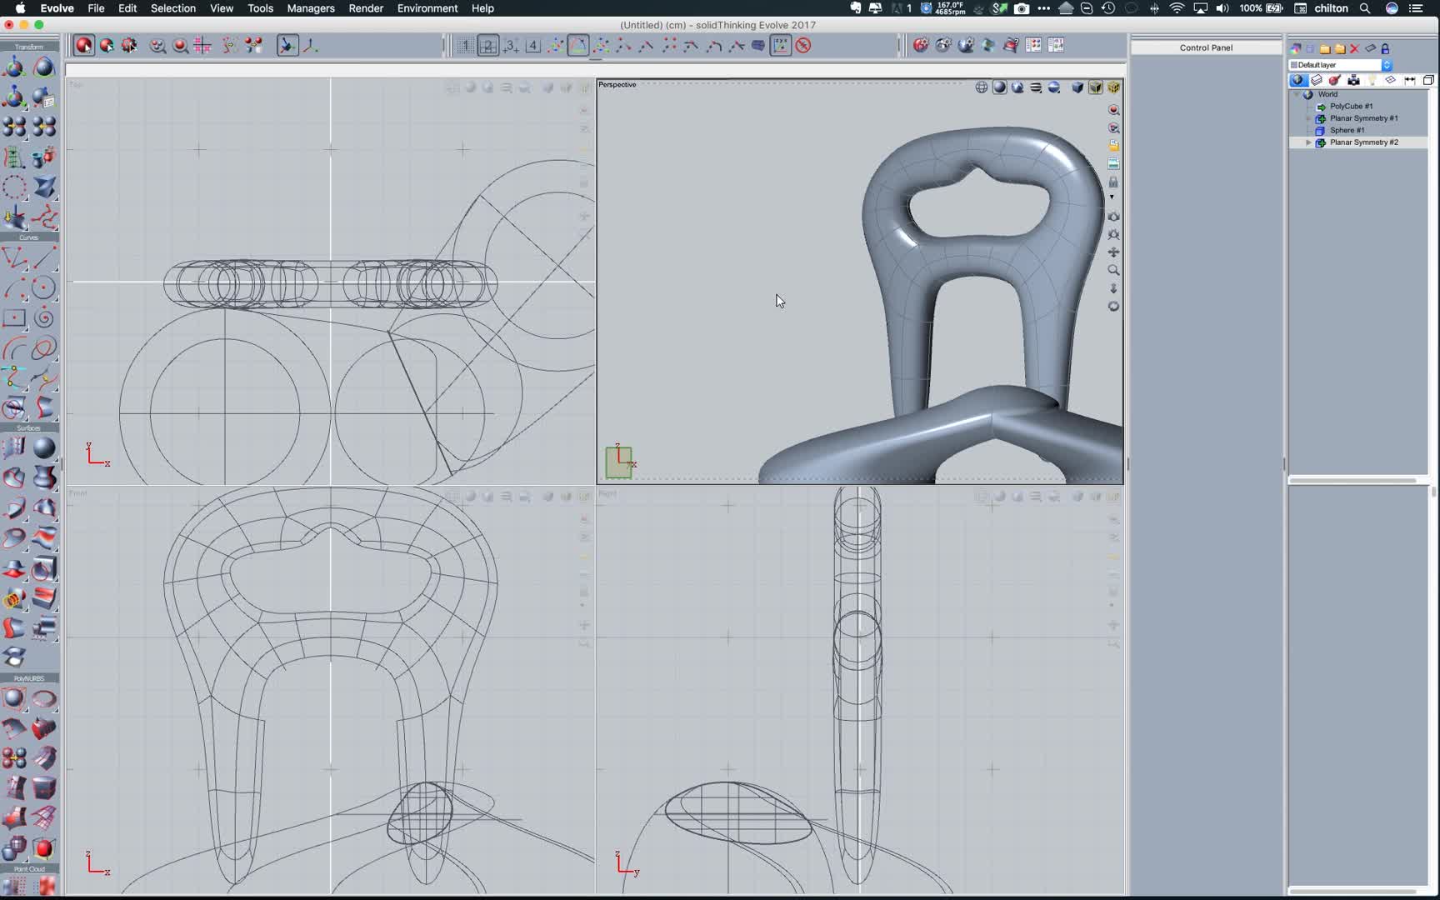Toggle shaded display mode in Perspective view
This screenshot has width=1440, height=900.
point(999,87)
